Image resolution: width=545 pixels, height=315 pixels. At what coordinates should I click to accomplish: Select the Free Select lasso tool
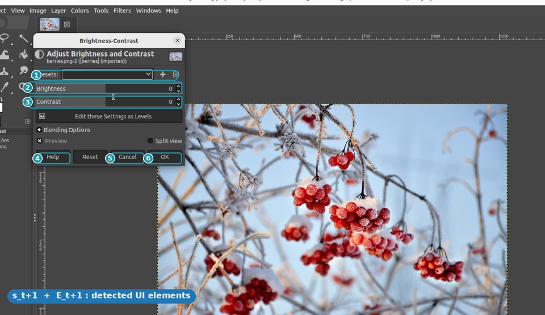tap(4, 38)
